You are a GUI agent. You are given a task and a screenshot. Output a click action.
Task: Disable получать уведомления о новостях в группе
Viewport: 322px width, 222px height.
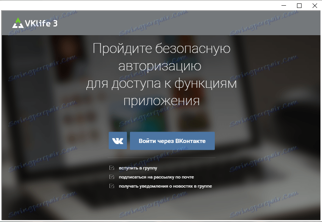pos(112,186)
